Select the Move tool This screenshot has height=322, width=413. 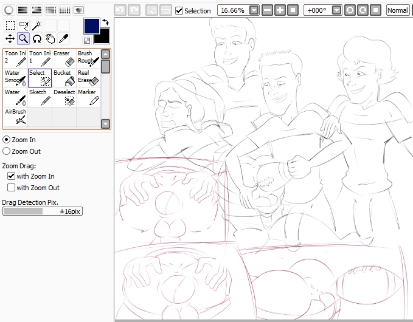tap(10, 39)
